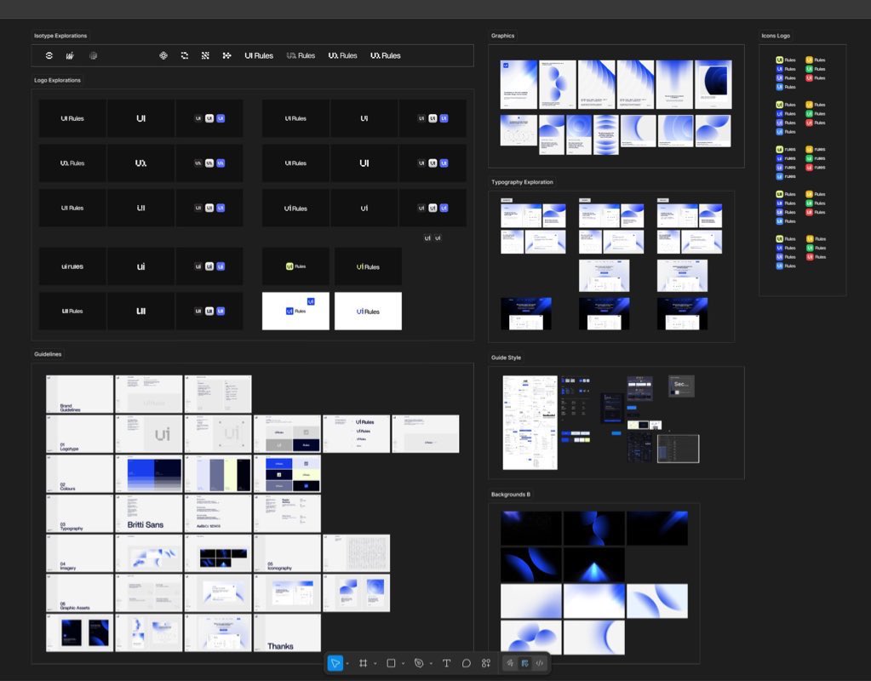Select the Move tool in the toolbar

pos(335,663)
